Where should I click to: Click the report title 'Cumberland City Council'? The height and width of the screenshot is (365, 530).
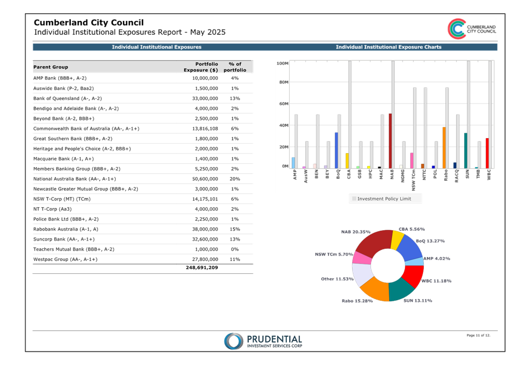[89, 23]
